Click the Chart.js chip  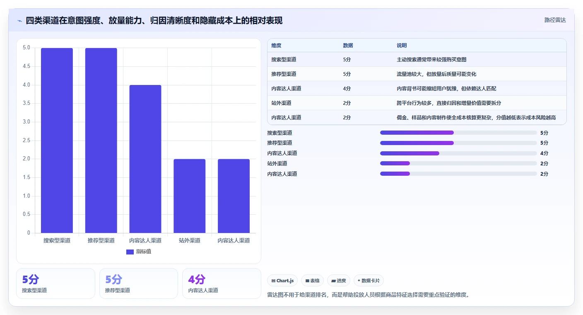282,281
